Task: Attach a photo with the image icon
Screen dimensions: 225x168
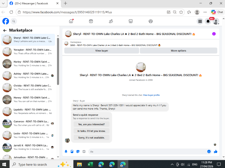Action: coord(72,152)
